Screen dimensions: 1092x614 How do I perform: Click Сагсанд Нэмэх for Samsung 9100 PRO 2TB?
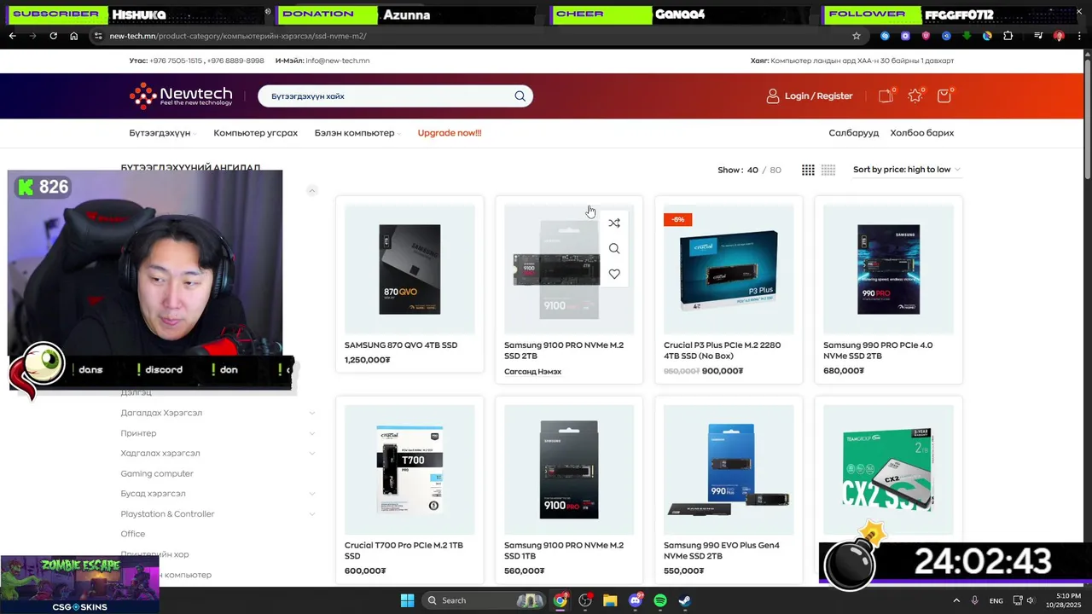pos(532,372)
